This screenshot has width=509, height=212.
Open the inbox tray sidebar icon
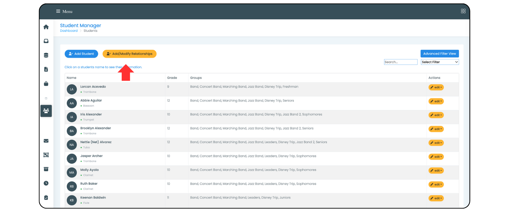click(46, 41)
